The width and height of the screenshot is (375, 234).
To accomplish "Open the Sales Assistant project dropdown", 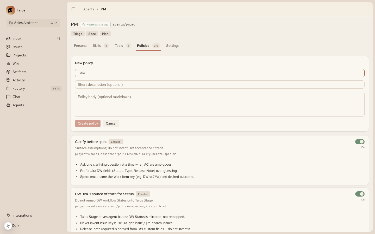I will click(x=33, y=23).
